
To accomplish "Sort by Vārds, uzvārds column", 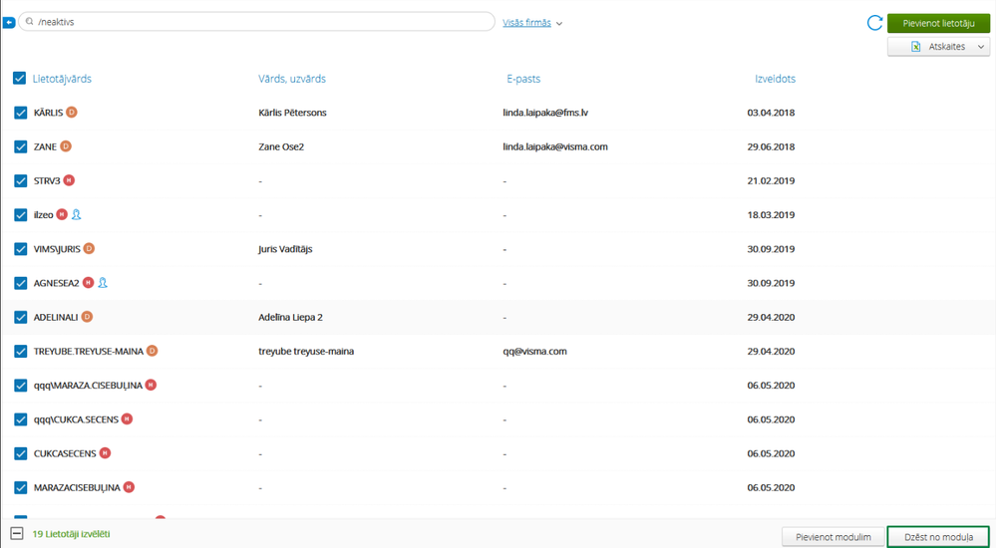I will click(292, 79).
